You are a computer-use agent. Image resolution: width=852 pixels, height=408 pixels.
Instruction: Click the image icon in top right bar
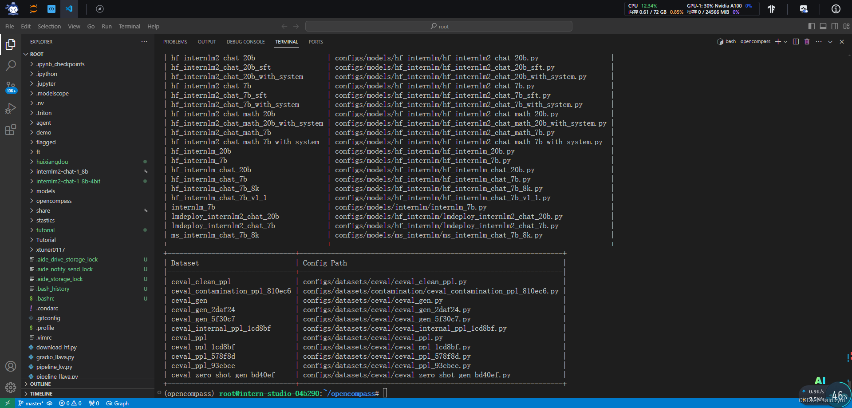[x=804, y=9]
